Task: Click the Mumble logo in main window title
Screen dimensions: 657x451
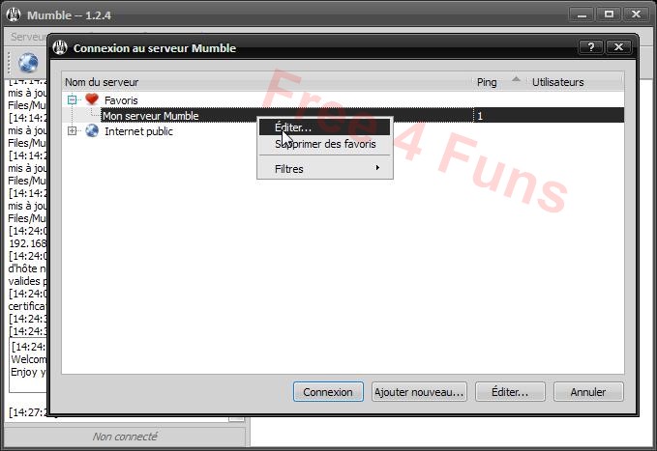Action: (14, 14)
